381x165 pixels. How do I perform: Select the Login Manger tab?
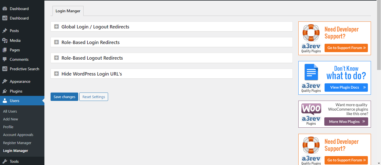[68, 11]
